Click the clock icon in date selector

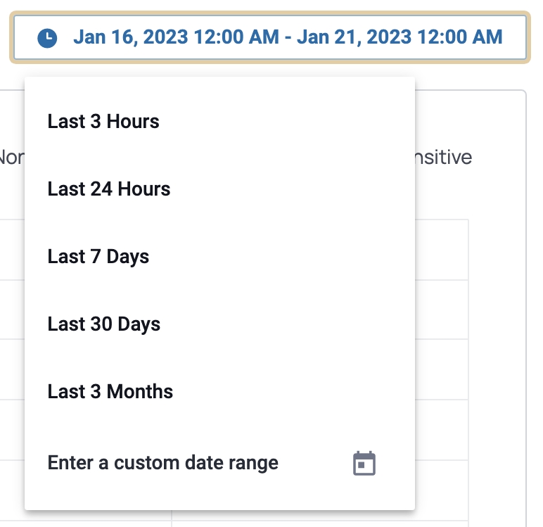pos(47,37)
